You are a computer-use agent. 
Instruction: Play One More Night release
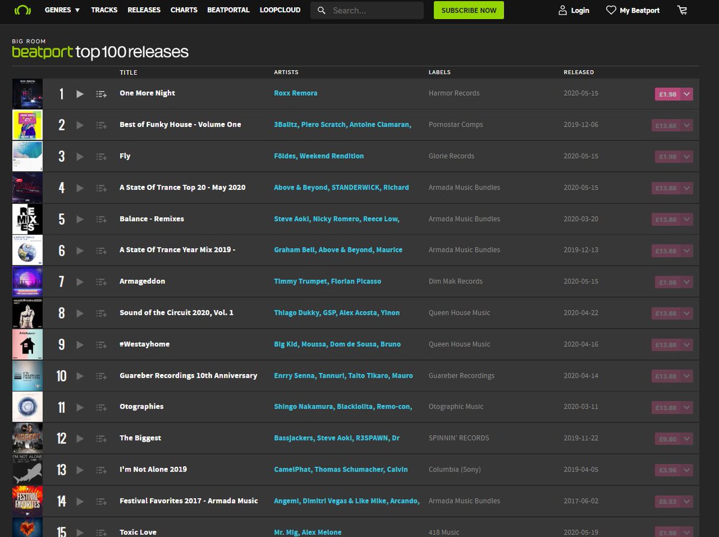[x=80, y=94]
